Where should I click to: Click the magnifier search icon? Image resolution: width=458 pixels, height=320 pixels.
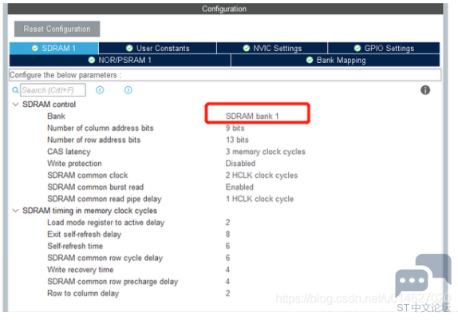pos(15,90)
